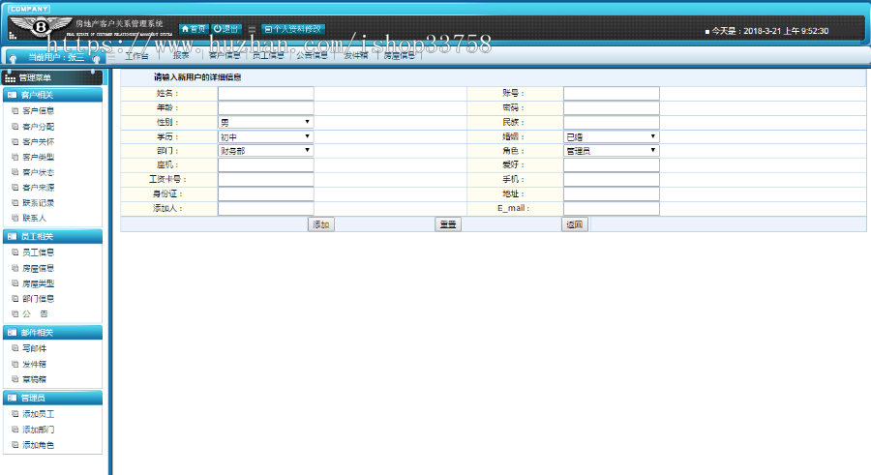Click the 退出 logout power button
Image resolution: width=871 pixels, height=475 pixels.
point(226,29)
